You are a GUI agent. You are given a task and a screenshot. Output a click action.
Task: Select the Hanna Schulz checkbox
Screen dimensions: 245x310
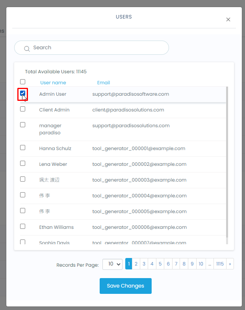coord(23,148)
